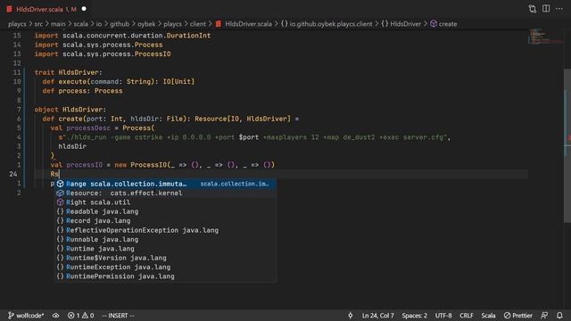Image resolution: width=571 pixels, height=321 pixels.
Task: Open the HldsDriver.scala editor tab
Action: point(46,9)
